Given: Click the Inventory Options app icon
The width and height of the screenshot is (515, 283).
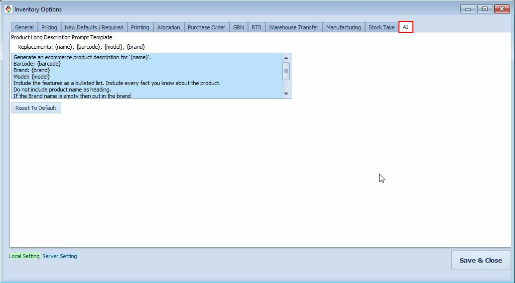Looking at the screenshot, I should pos(8,9).
